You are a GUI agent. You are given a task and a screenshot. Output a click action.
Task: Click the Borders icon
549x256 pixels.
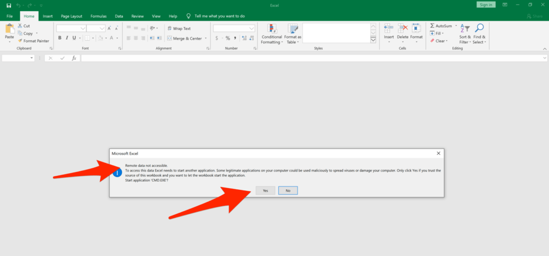(87, 38)
